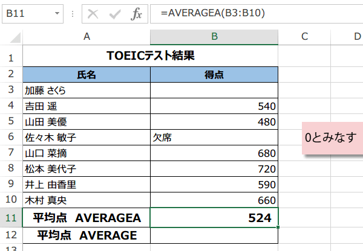Screen dimensions: 363x251
Task: Select cell with name 佐々木 敏子
Action: (87, 138)
